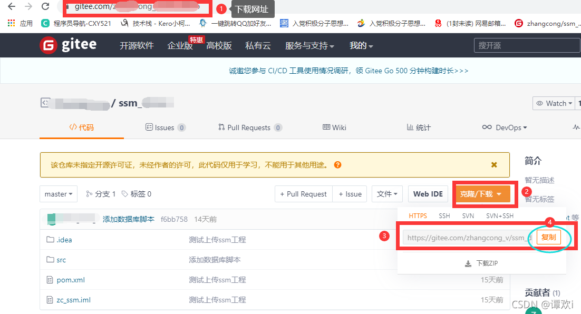This screenshot has height=314, width=581.
Task: Click the src folder icon
Action: [50, 260]
